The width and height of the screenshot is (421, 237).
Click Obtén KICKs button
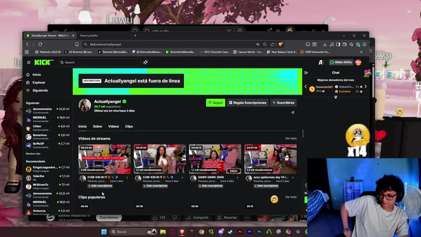[x=341, y=62]
